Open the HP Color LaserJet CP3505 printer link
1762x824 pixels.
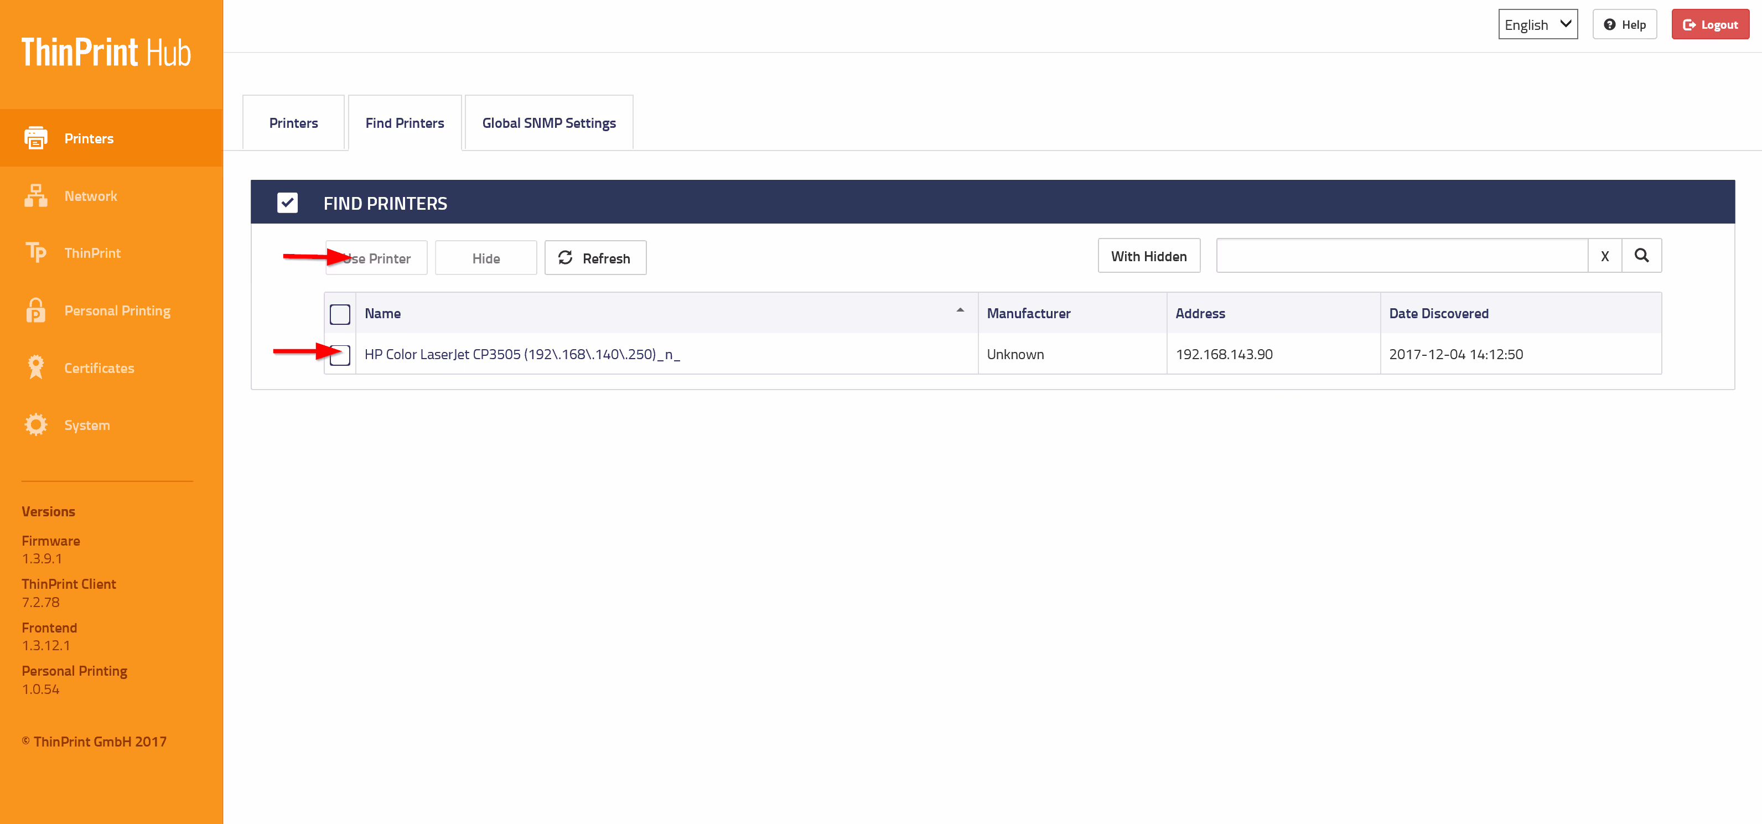coord(522,354)
